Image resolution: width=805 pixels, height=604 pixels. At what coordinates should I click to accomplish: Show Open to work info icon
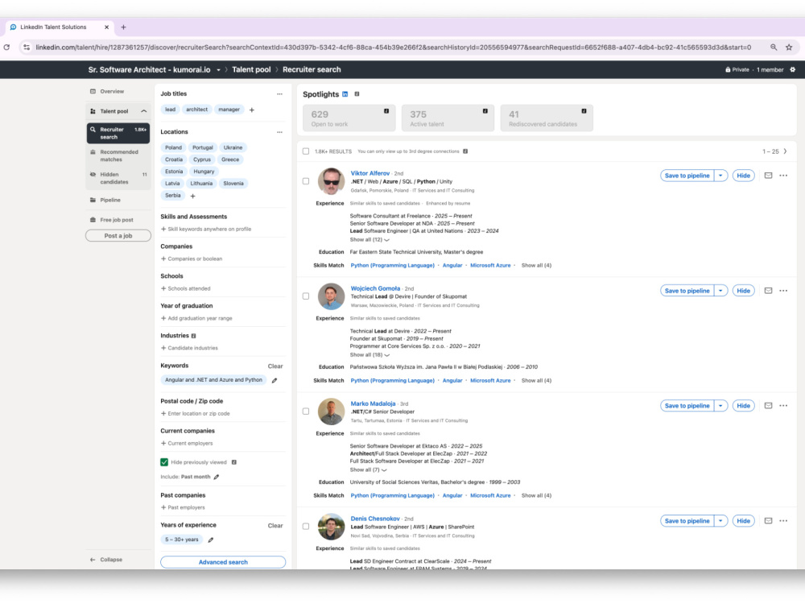tap(386, 111)
